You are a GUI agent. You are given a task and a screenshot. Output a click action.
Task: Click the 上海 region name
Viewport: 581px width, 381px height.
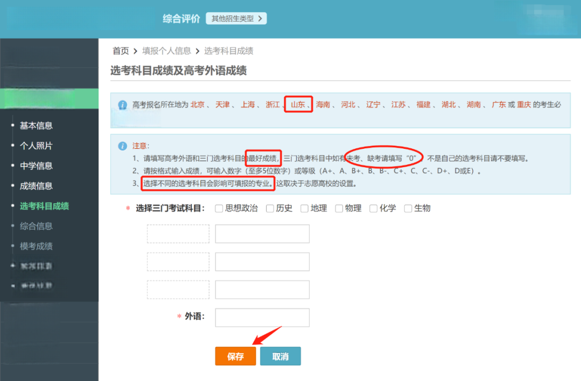click(248, 105)
